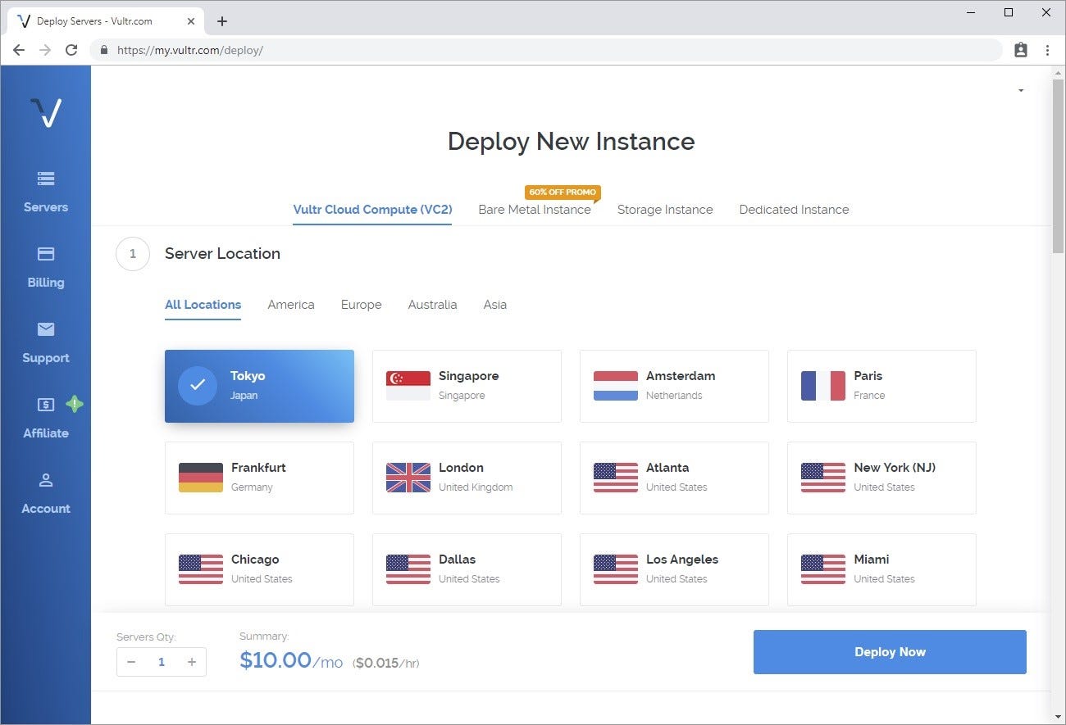Select Frankfurt Germany location card
The width and height of the screenshot is (1066, 725).
[259, 478]
